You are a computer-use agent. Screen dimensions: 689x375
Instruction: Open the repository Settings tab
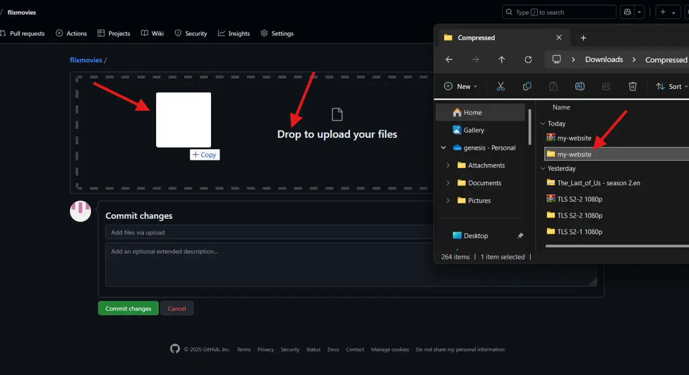(x=277, y=33)
